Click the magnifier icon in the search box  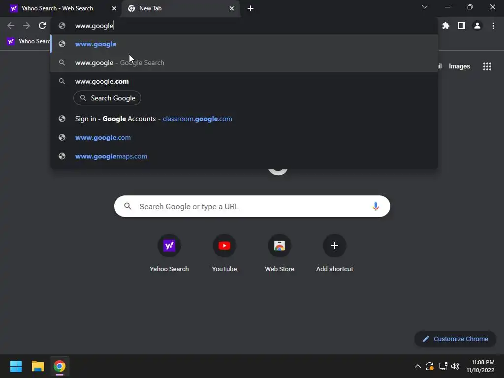tap(127, 206)
